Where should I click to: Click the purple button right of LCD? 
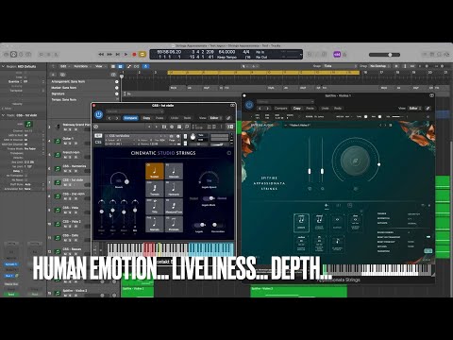[x=337, y=54]
